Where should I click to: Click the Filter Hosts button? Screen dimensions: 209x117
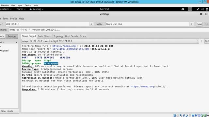pos(9,111)
